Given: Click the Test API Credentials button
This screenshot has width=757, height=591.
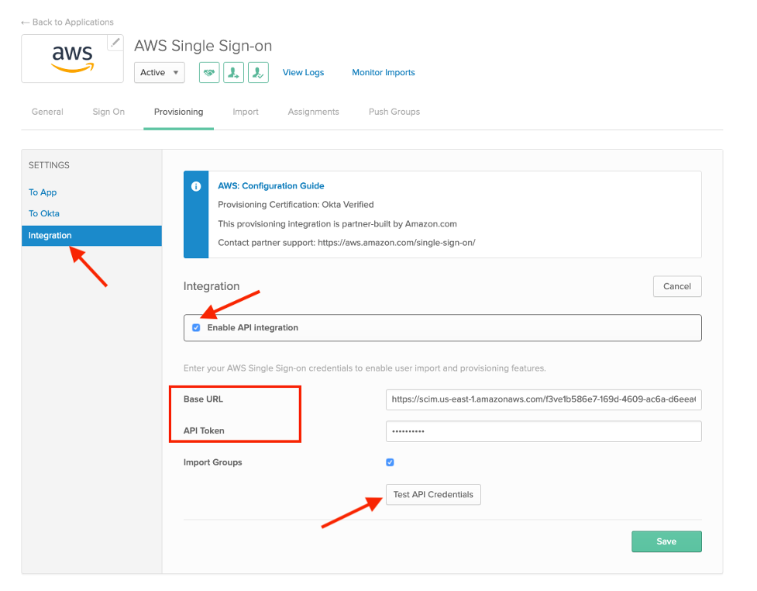Looking at the screenshot, I should coord(433,494).
